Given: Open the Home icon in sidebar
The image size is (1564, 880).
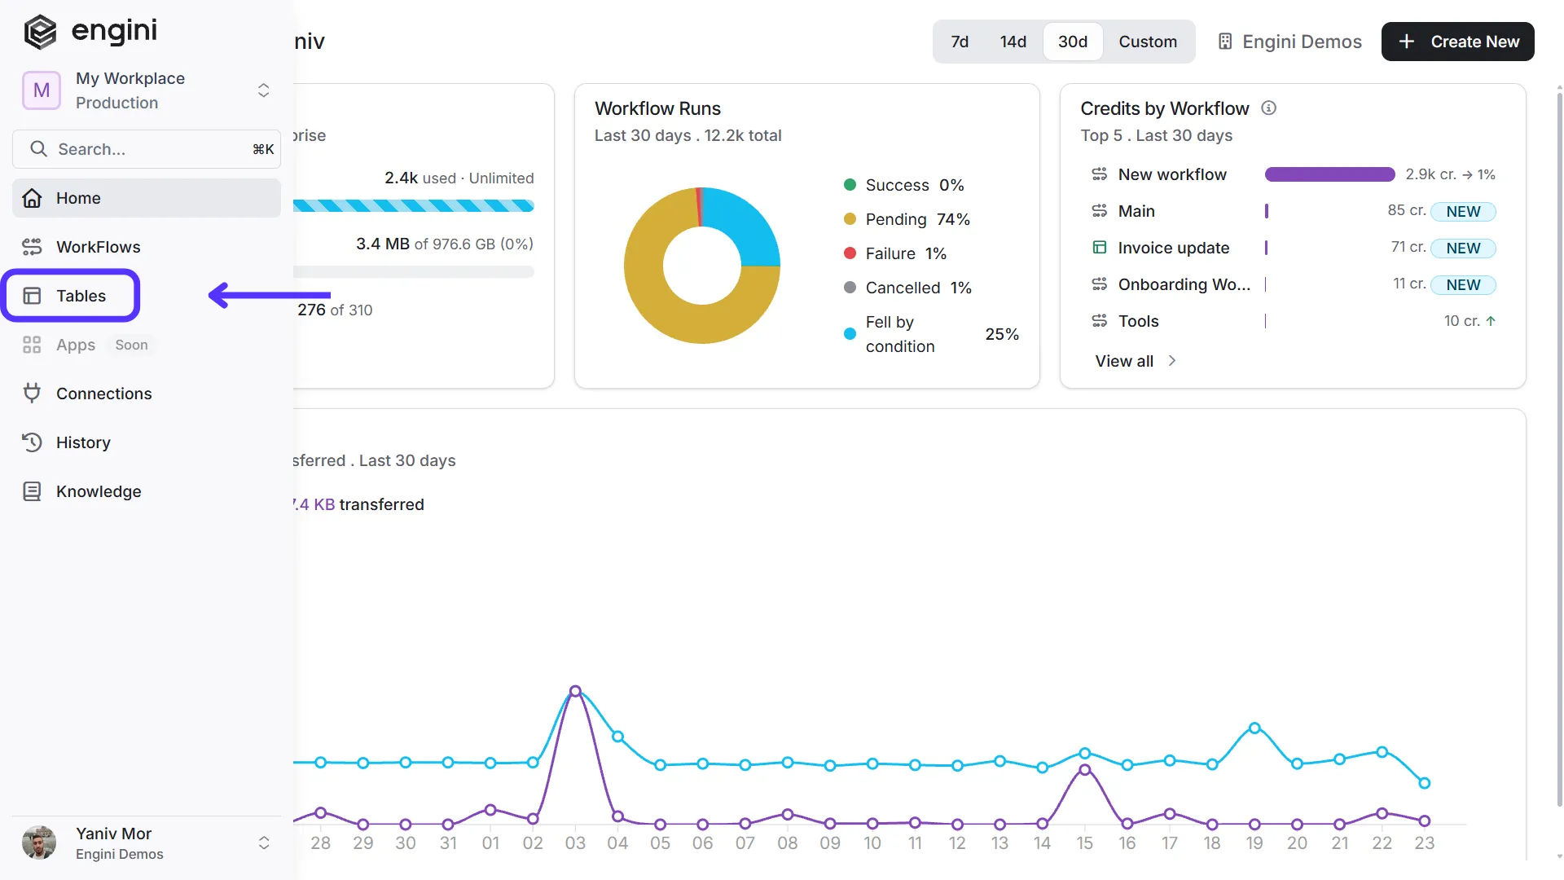Looking at the screenshot, I should click(32, 198).
